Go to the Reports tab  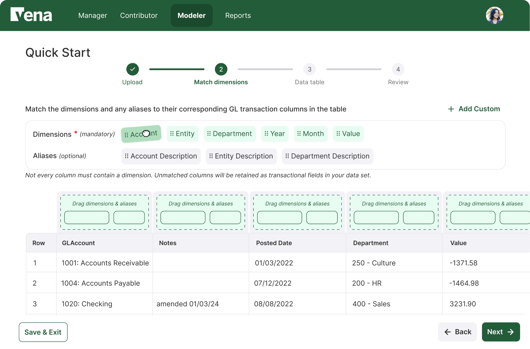[238, 15]
